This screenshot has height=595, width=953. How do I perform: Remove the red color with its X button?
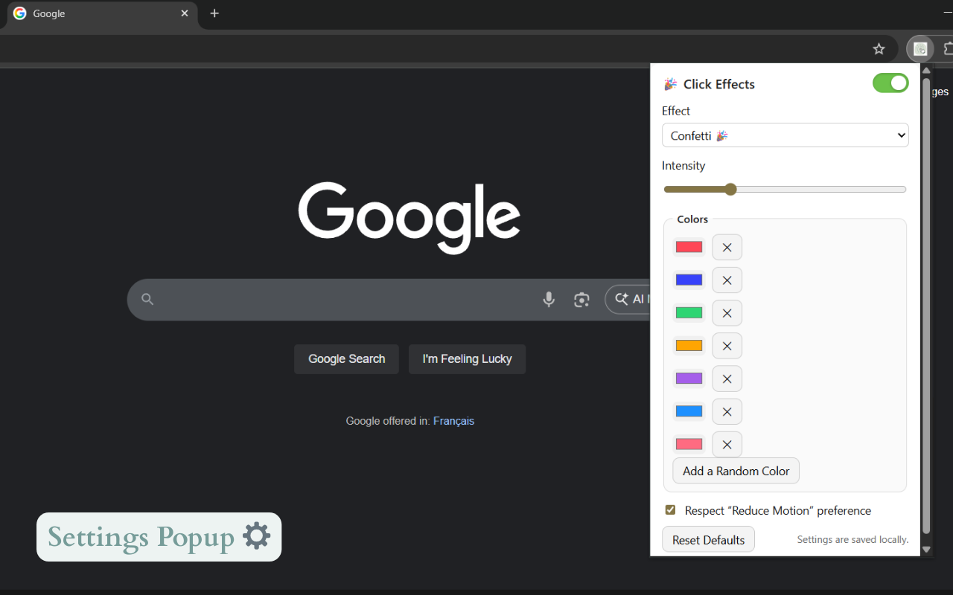tap(727, 248)
